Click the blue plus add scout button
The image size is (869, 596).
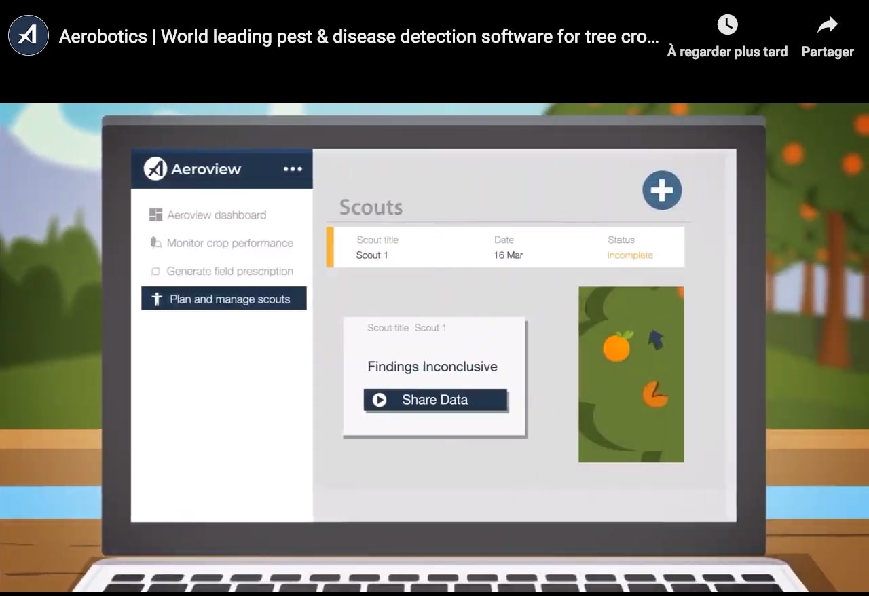tap(662, 190)
